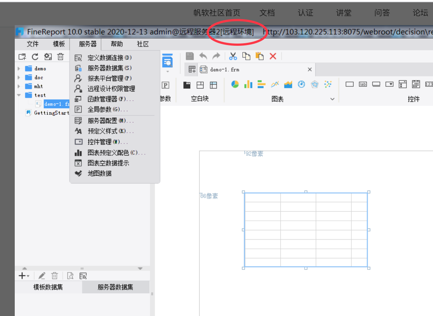433x316 pixels.
Task: Click the add dataset plus icon
Action: [22, 276]
